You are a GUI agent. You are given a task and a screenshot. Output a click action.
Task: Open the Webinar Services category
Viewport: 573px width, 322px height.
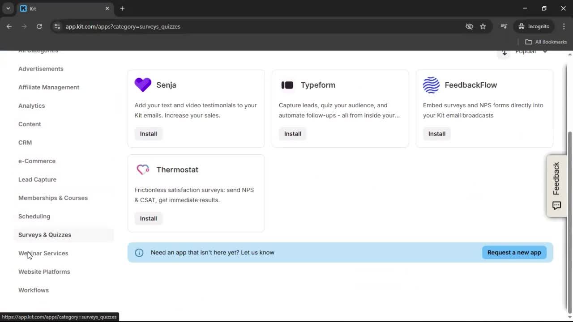pyautogui.click(x=43, y=253)
